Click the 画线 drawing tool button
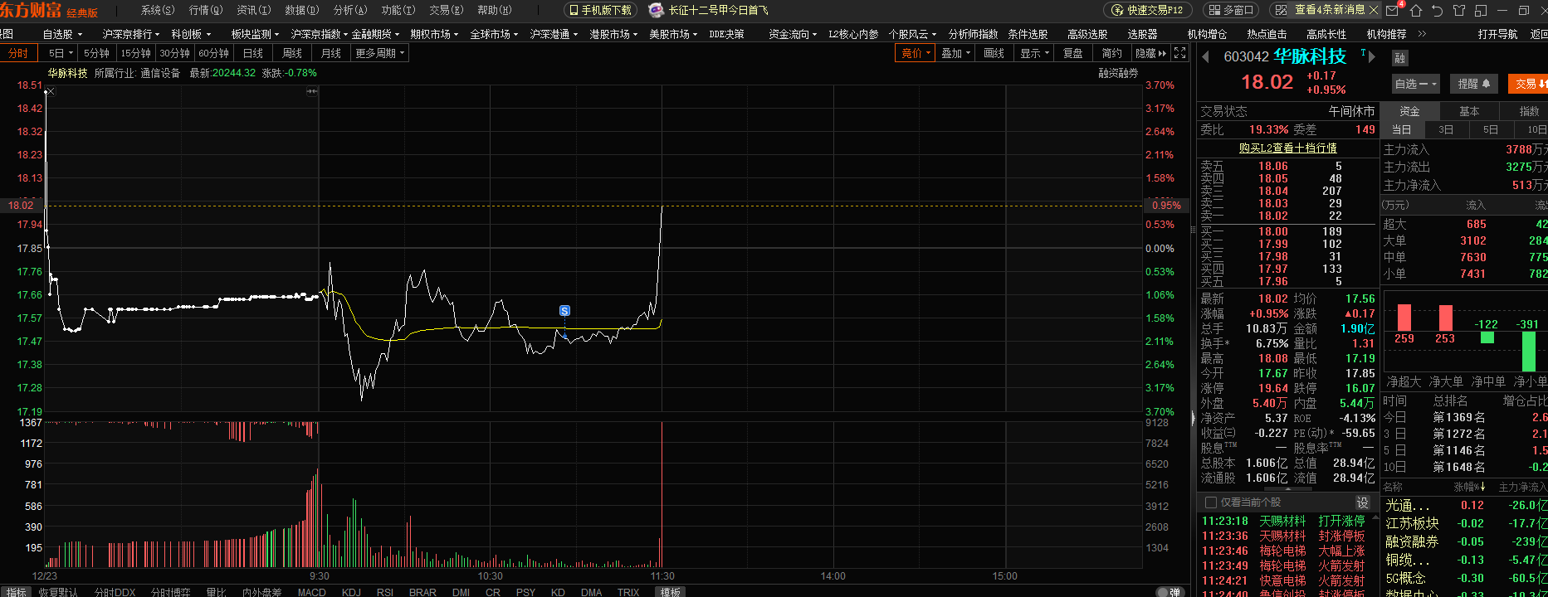Image resolution: width=1548 pixels, height=597 pixels. coord(994,53)
